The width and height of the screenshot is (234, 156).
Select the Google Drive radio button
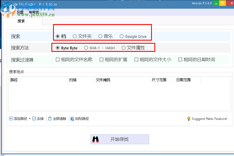point(121,36)
